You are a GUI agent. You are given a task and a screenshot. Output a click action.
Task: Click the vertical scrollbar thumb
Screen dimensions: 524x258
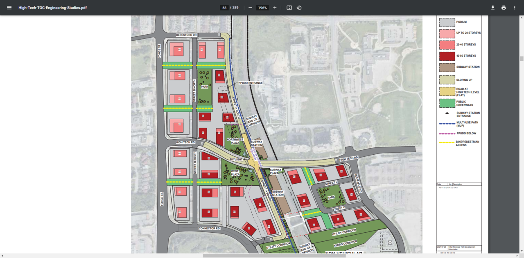click(x=522, y=59)
